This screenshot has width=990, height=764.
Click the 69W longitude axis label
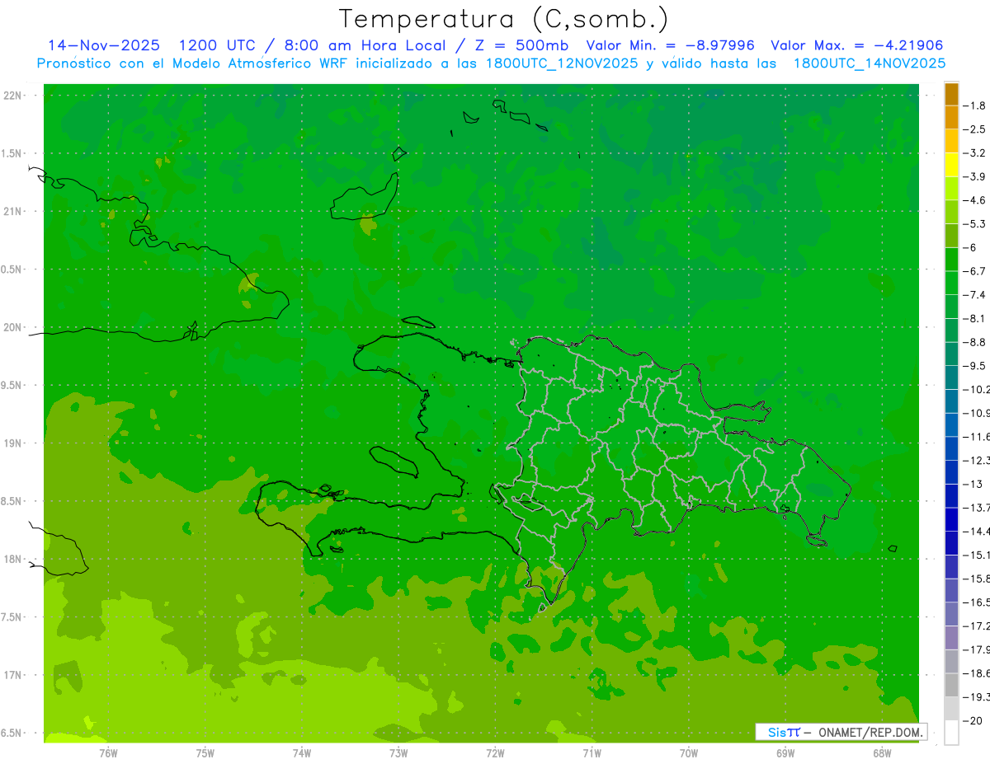tap(785, 753)
